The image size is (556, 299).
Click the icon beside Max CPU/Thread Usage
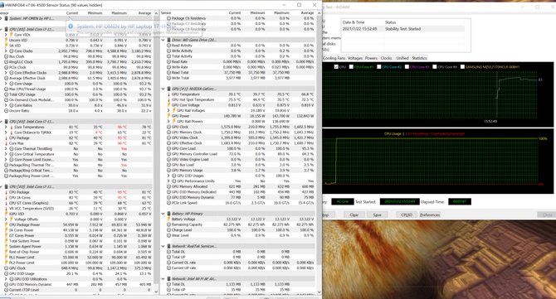[6, 89]
